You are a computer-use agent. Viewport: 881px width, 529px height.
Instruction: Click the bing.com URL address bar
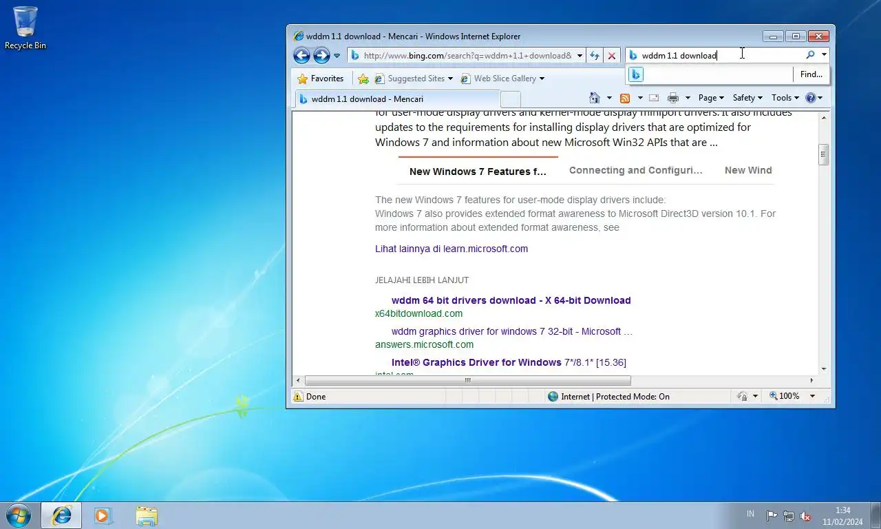tap(467, 56)
